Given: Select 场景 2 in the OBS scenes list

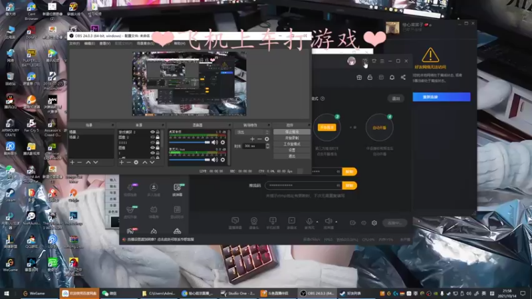Looking at the screenshot, I should pyautogui.click(x=91, y=138).
